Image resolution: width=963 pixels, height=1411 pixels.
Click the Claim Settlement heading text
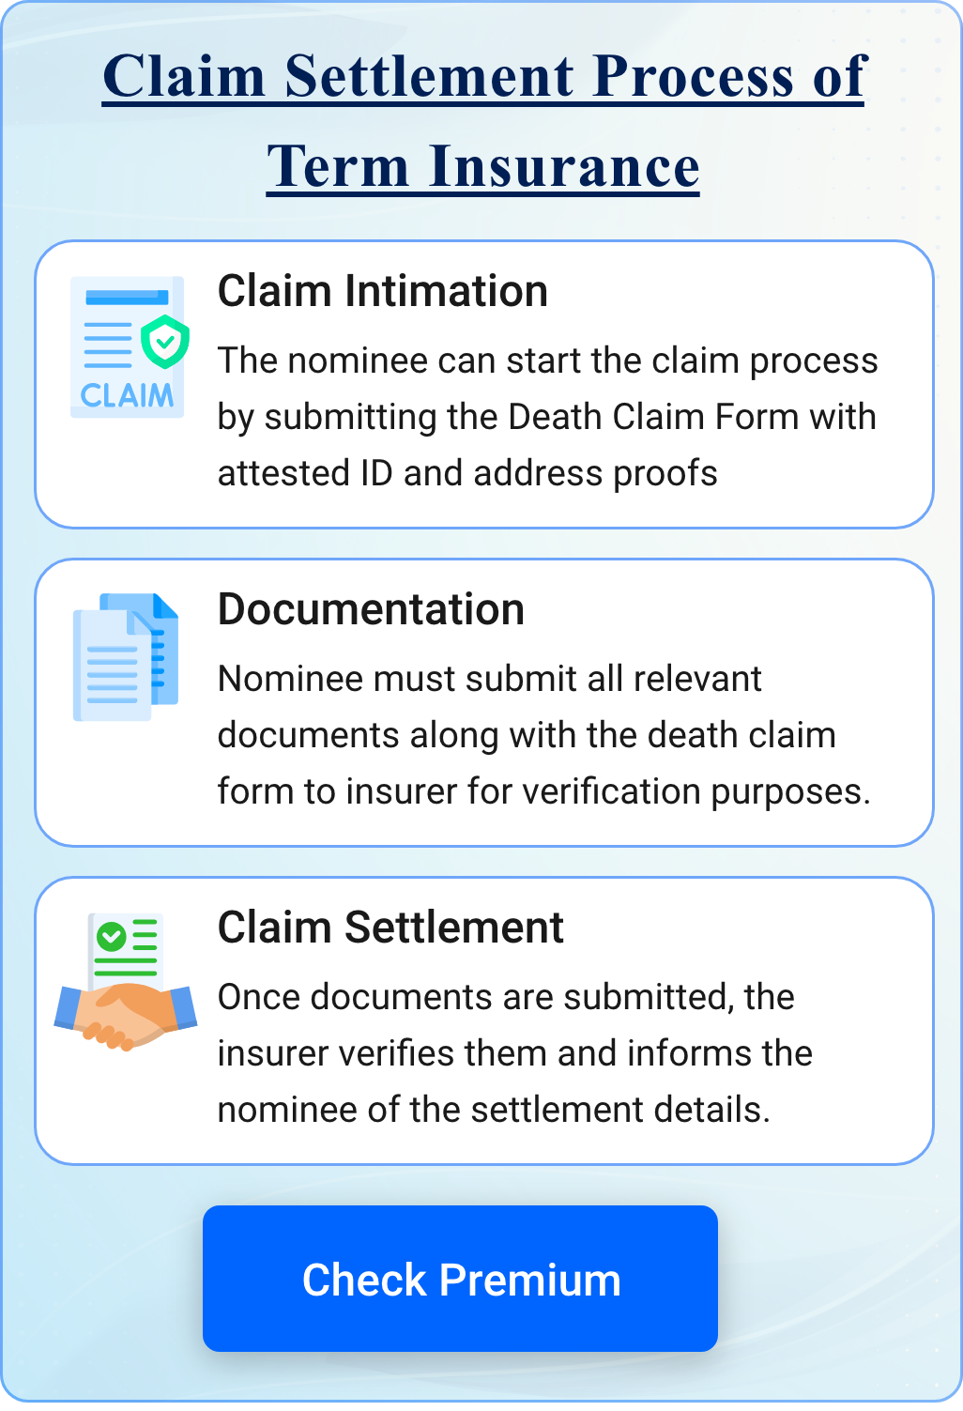tap(390, 928)
